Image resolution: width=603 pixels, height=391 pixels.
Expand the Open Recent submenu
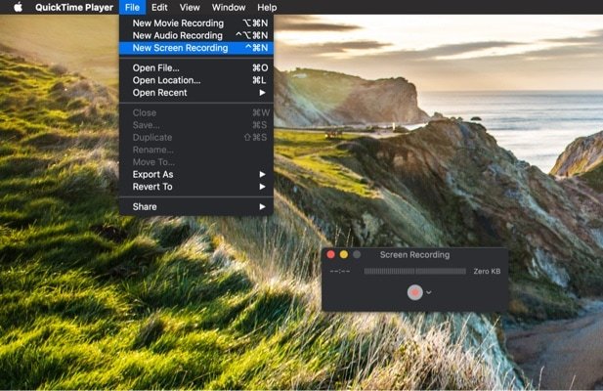[196, 93]
